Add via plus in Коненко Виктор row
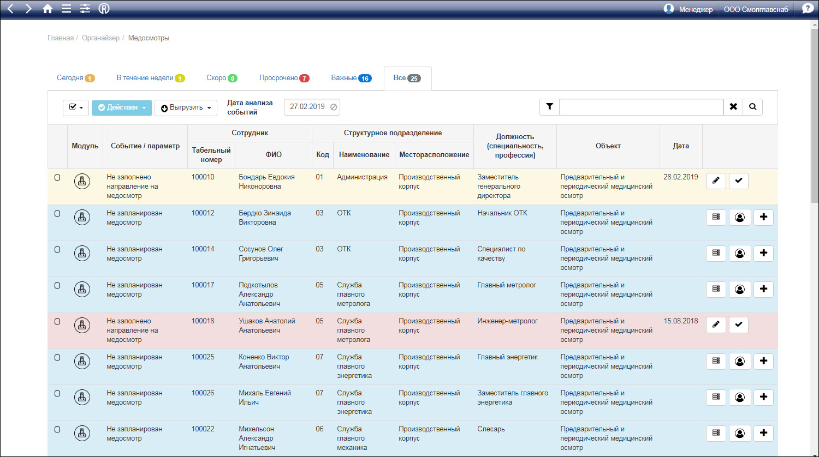 [763, 361]
